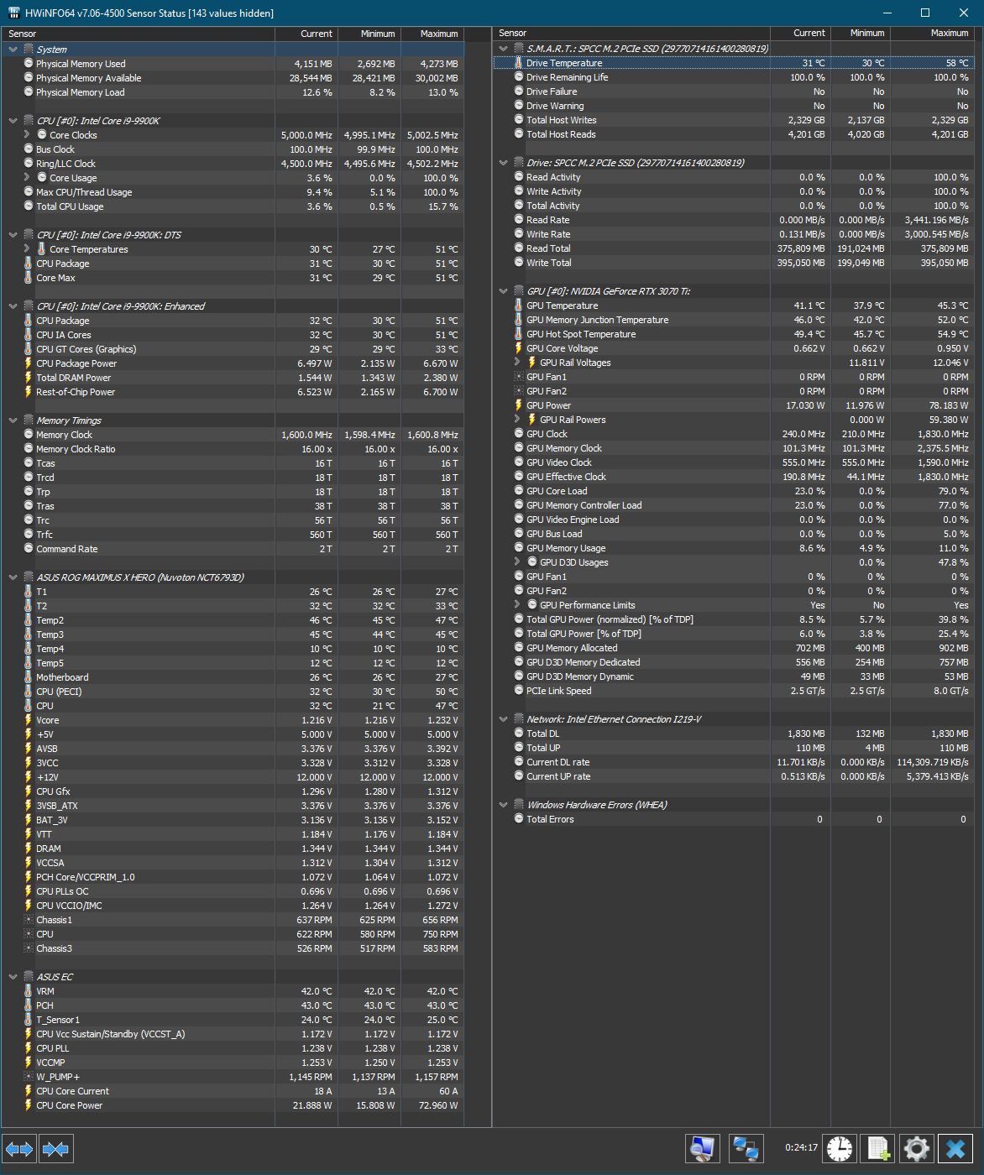This screenshot has width=984, height=1175.
Task: Select the Max CPU/Thread Usage row
Action: click(233, 192)
